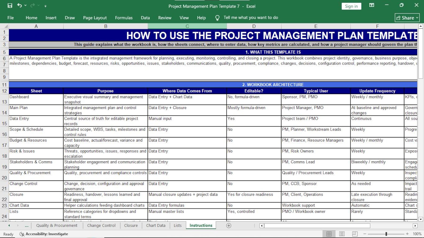
Task: Select row 15 header
Action: click(x=4, y=121)
